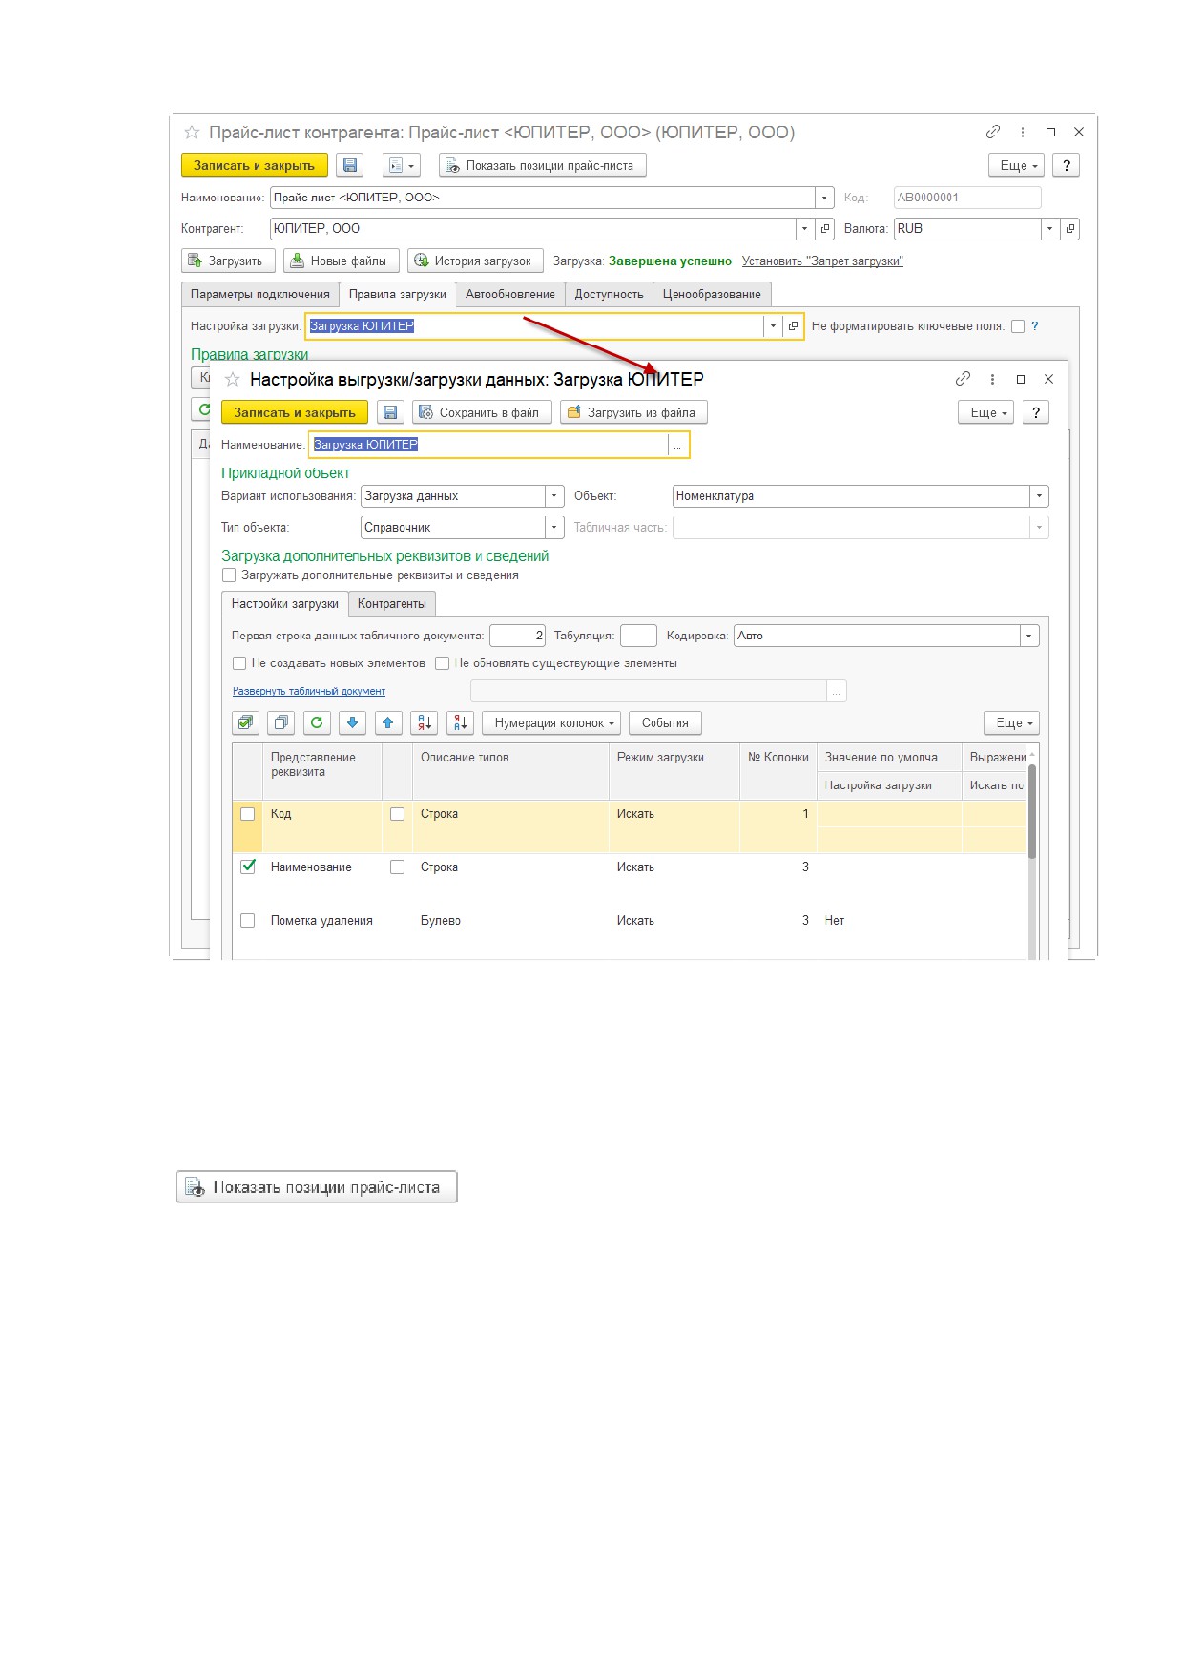This screenshot has height=1672, width=1182.
Task: Click Развернуть табличный документ link
Action: [x=309, y=691]
